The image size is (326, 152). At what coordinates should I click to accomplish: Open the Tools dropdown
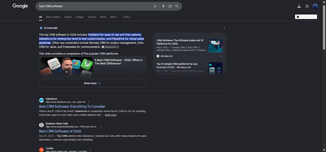127,17
